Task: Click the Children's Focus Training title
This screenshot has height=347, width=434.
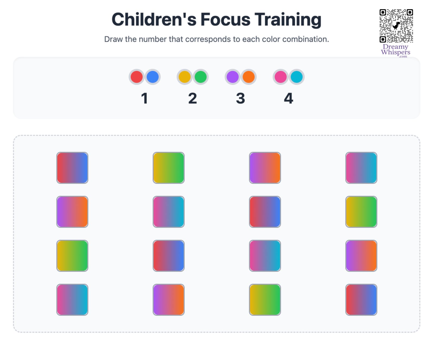Action: pos(216,20)
